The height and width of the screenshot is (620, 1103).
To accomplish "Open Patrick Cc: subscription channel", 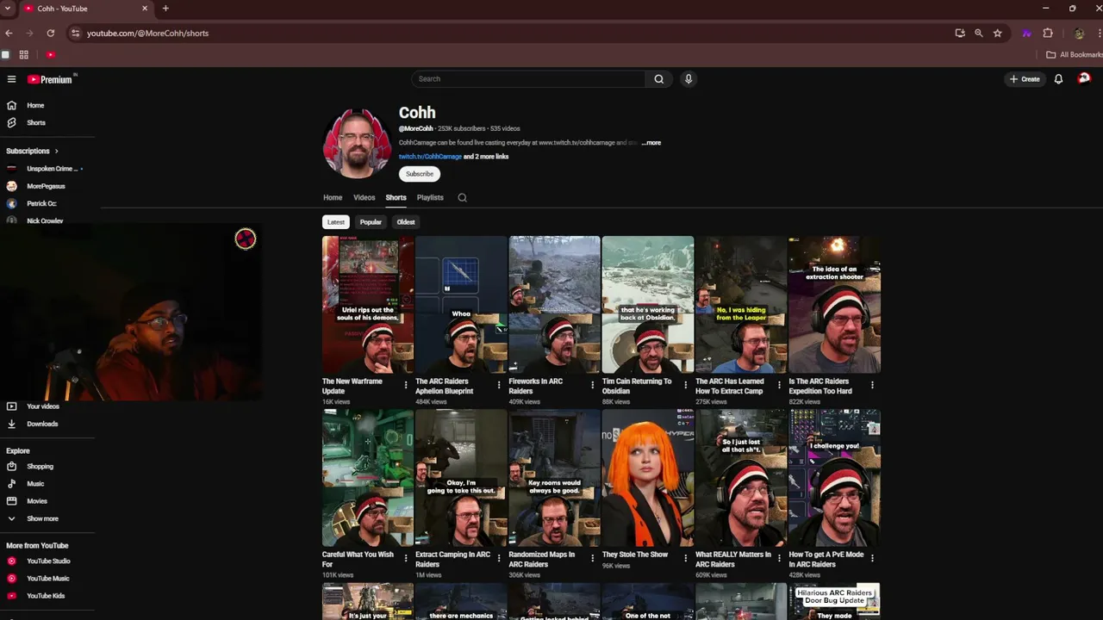I will tap(41, 203).
